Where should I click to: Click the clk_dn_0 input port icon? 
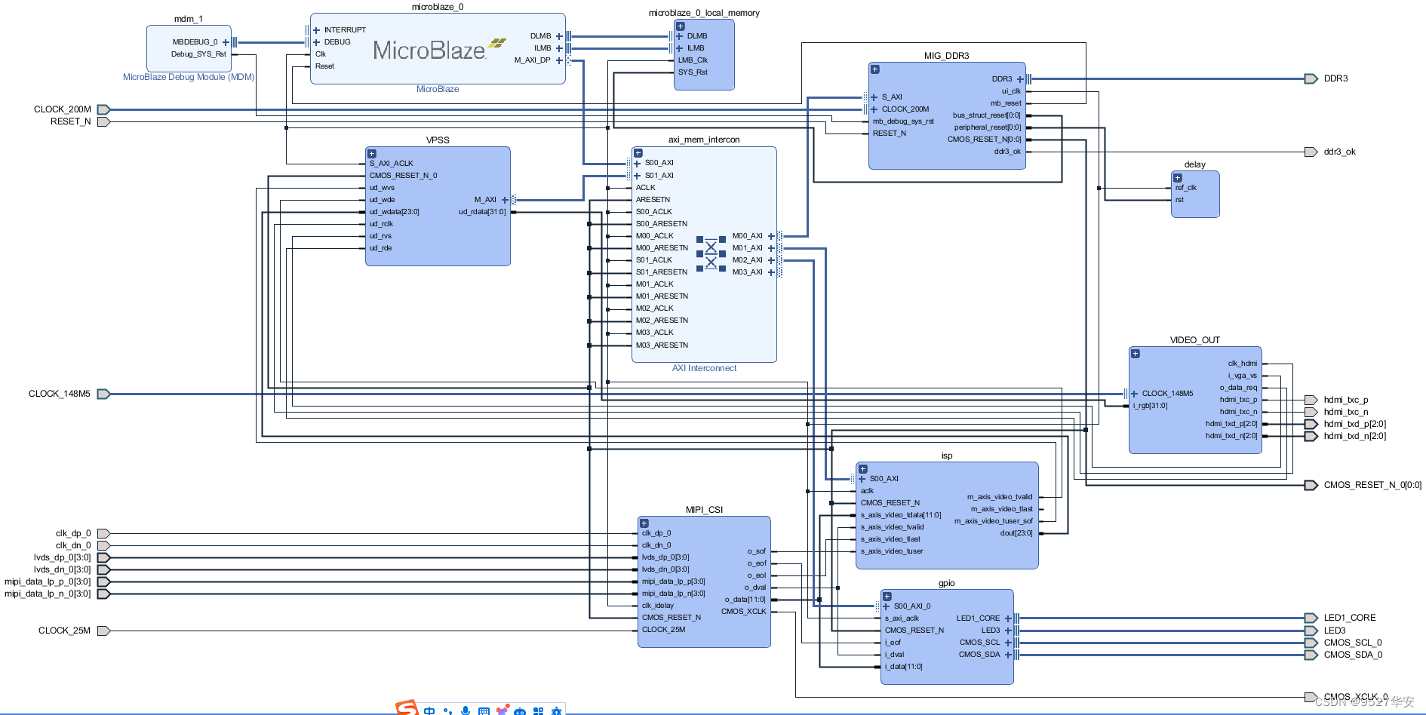(x=103, y=545)
